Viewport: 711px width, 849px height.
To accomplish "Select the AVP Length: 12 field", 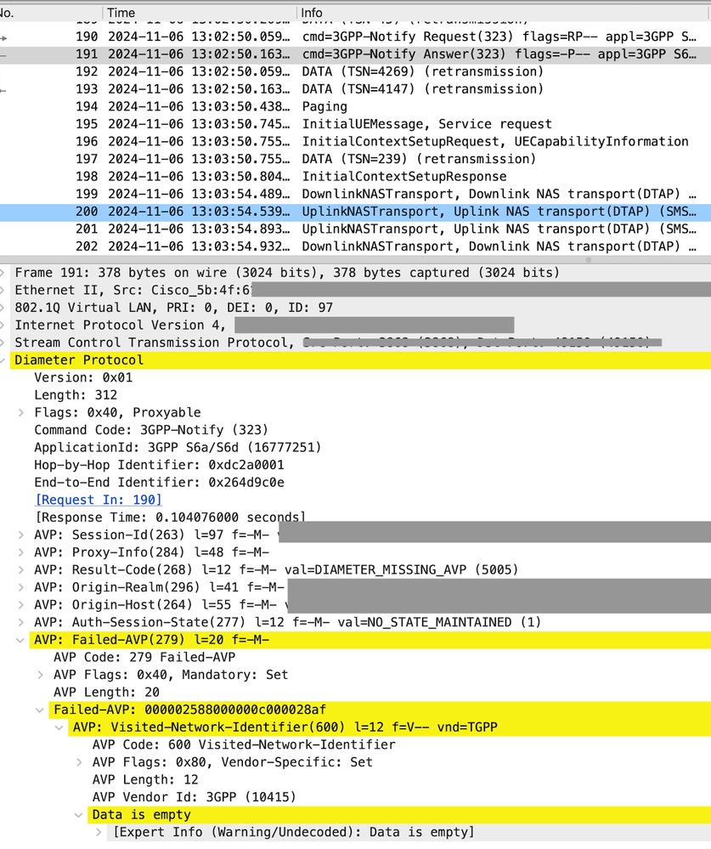I will pyautogui.click(x=145, y=779).
